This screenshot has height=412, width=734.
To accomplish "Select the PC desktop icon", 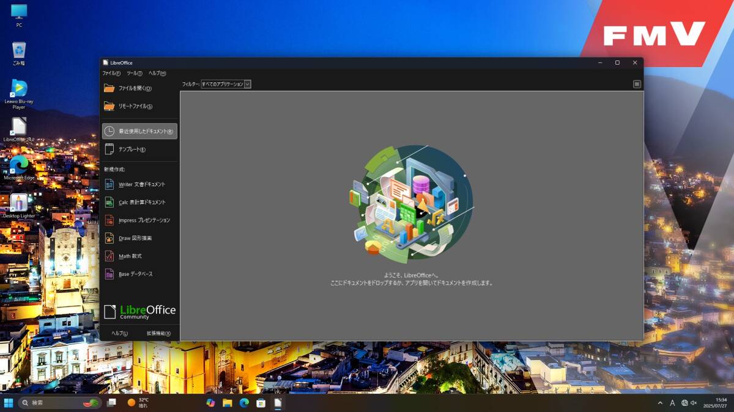I will 19,16.
